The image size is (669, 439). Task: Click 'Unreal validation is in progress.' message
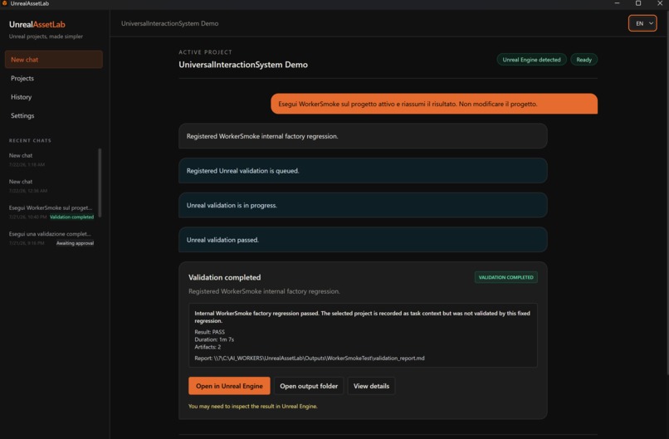363,205
